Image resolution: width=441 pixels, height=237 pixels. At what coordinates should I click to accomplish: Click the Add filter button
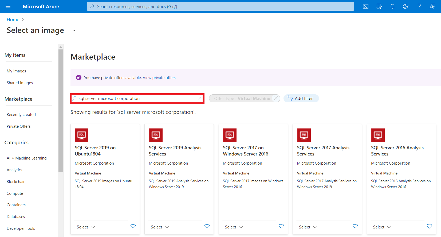point(301,99)
